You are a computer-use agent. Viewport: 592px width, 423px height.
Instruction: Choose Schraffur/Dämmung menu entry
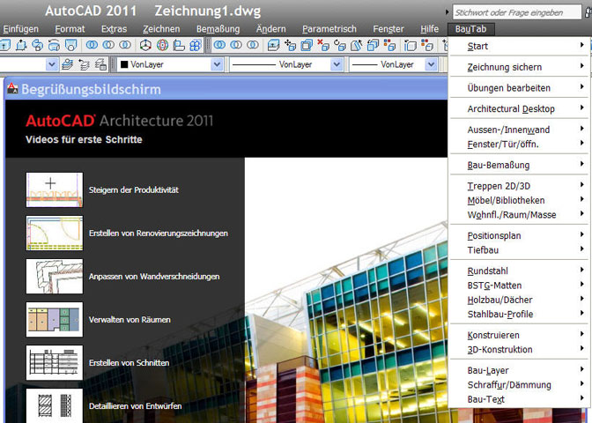coord(519,385)
